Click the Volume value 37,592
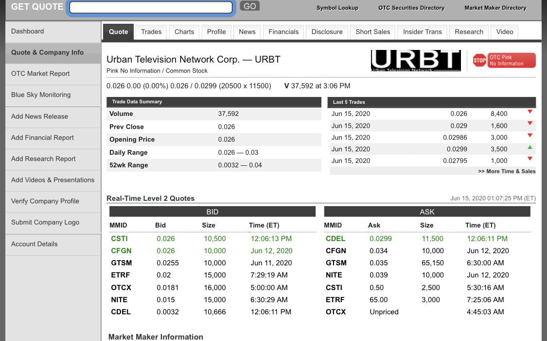 coord(228,114)
